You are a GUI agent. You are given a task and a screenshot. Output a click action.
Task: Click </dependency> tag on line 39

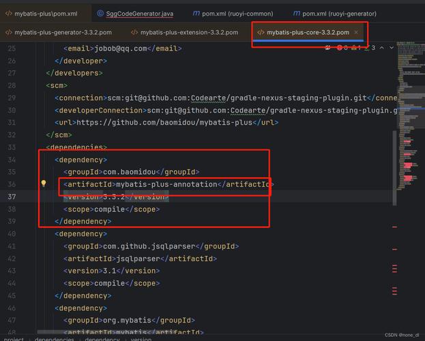[x=83, y=222]
